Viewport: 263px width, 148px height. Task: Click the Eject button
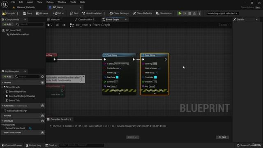[x=194, y=13]
